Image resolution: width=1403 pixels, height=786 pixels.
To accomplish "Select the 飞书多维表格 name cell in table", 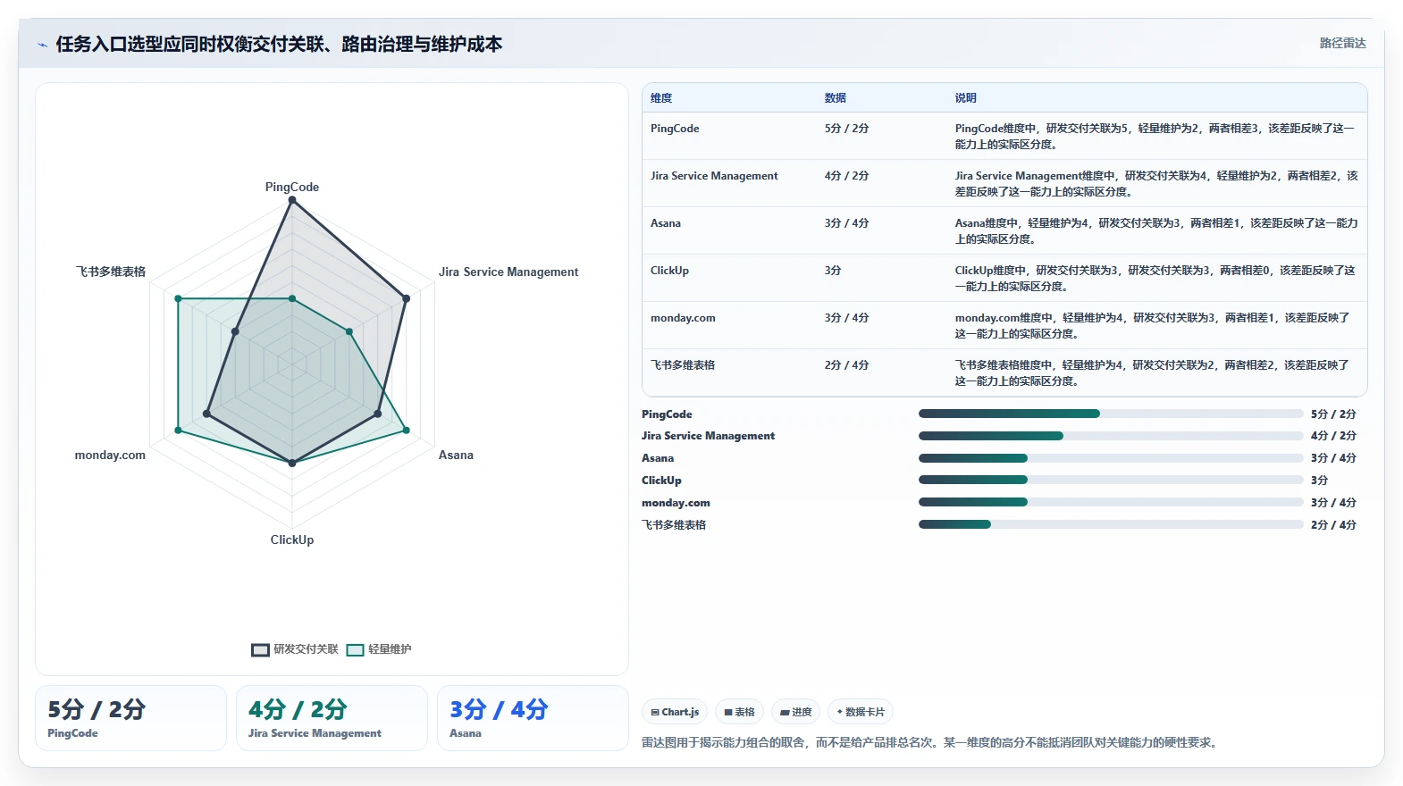I will (x=683, y=365).
